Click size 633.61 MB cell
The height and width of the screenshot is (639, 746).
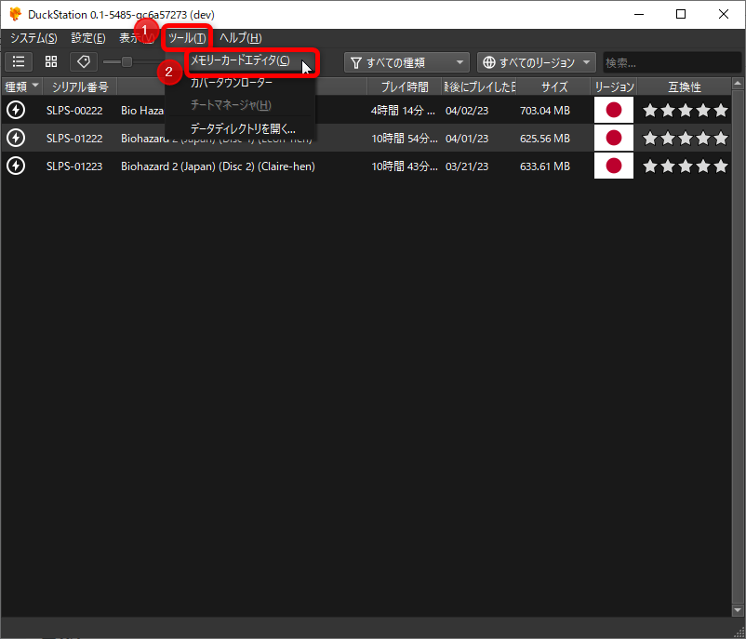(x=545, y=166)
